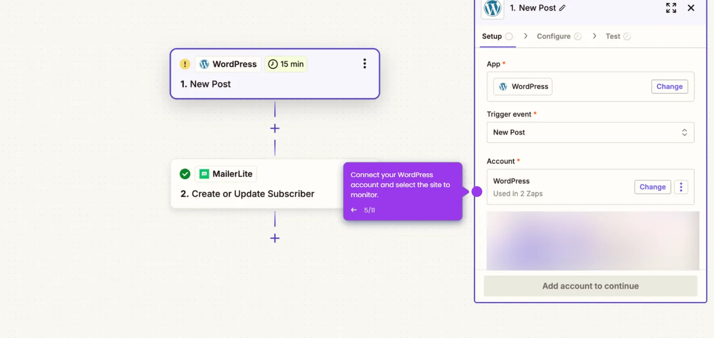Click Change button for WordPress app
This screenshot has width=714, height=338.
[670, 86]
